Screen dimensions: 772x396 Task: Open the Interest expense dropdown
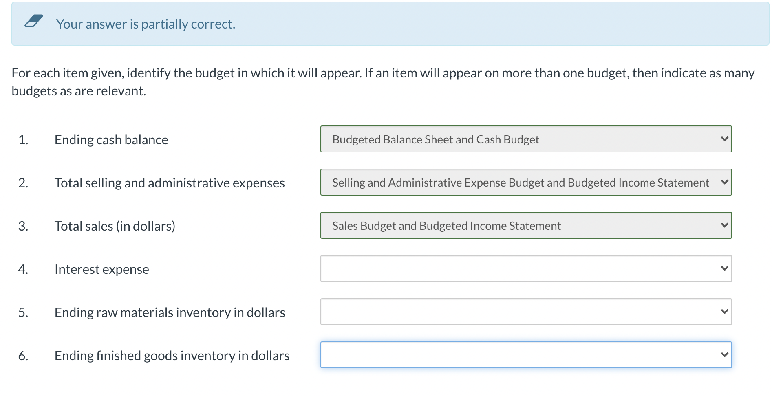(525, 268)
